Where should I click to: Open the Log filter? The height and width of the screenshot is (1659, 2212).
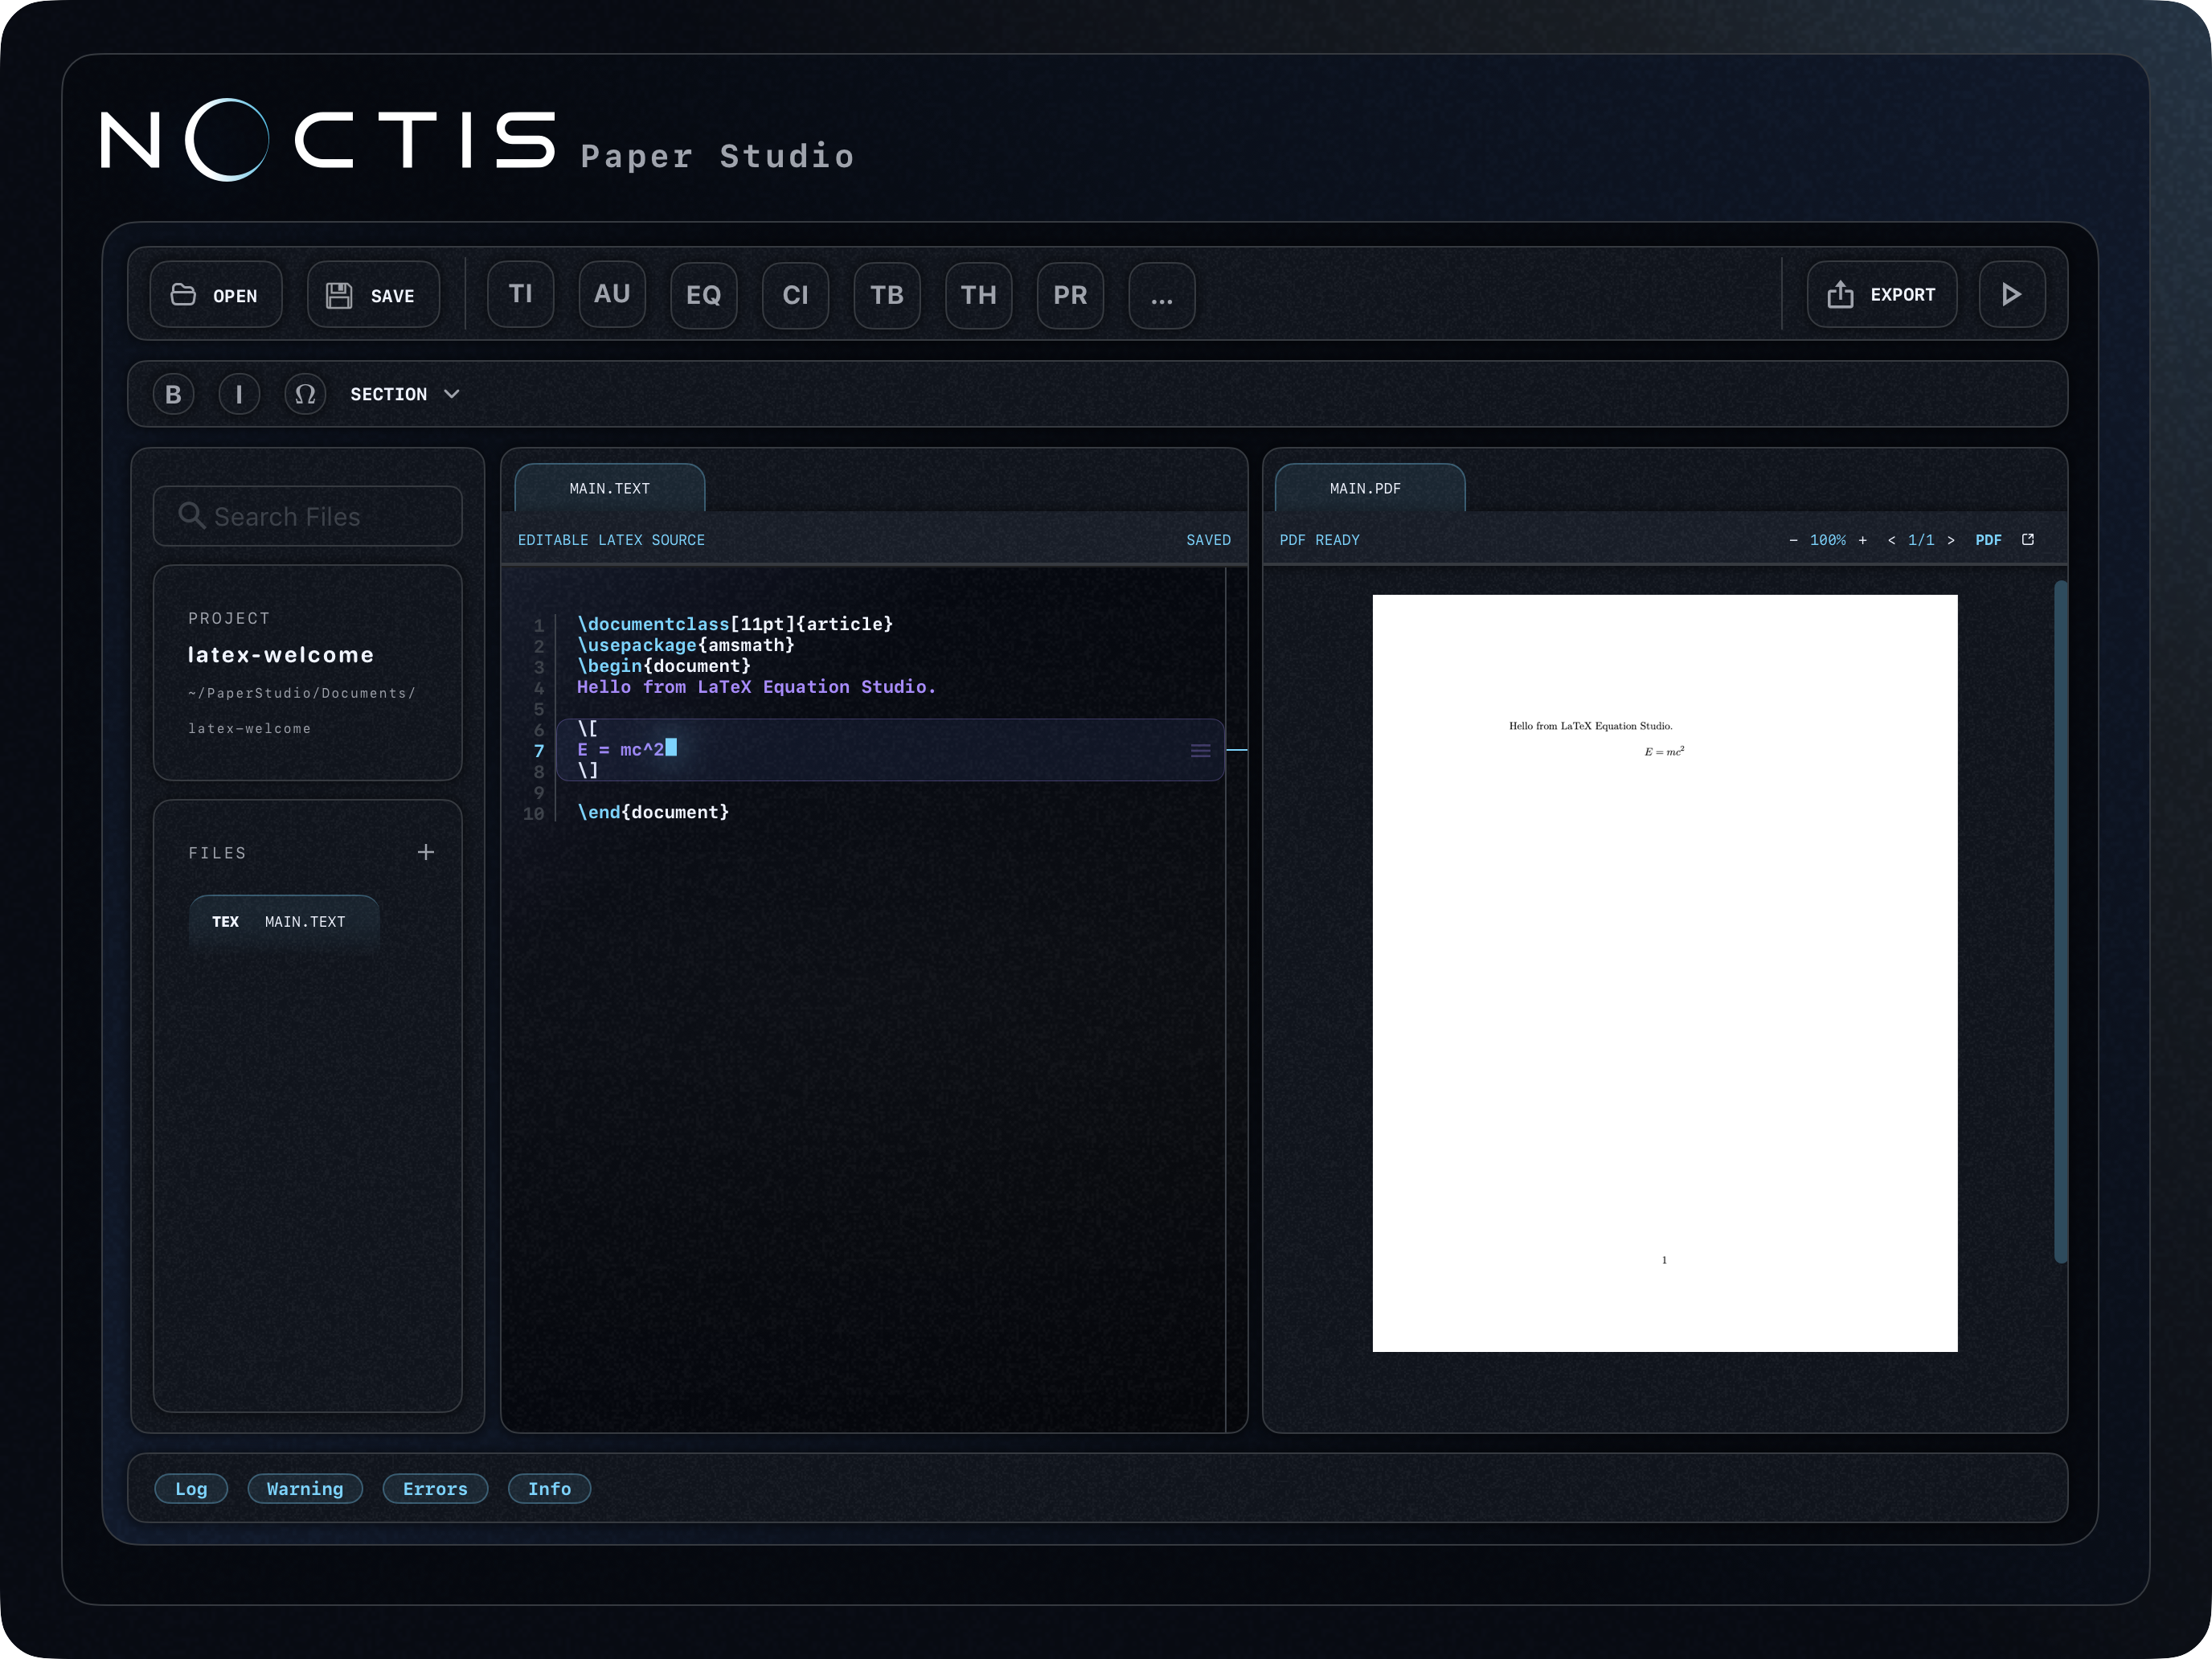point(191,1488)
